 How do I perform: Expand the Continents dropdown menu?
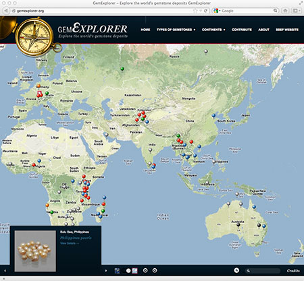(213, 30)
